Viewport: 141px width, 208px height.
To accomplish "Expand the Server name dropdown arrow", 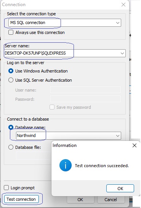I will [x=122, y=53].
